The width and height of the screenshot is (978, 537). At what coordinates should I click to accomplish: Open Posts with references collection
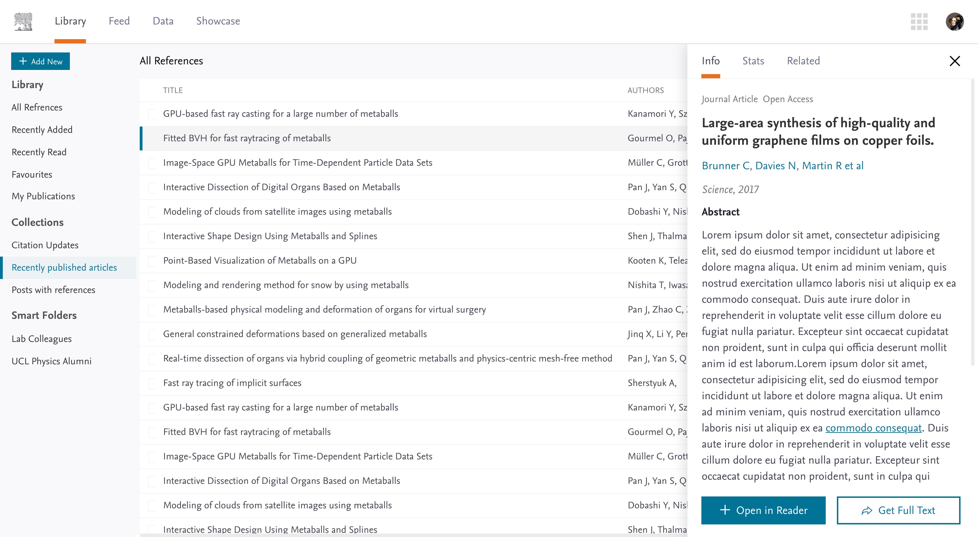coord(53,290)
